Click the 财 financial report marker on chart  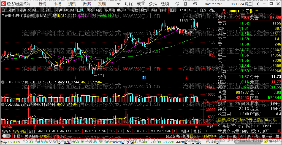[144, 78]
